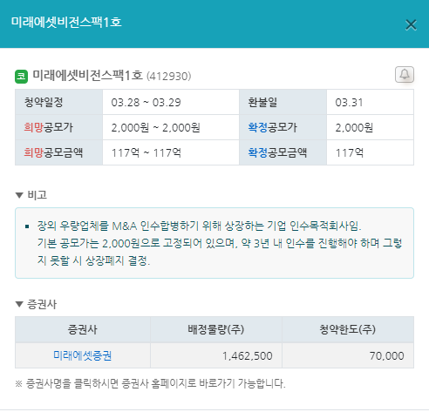429x412 pixels.
Task: Click the 117억 ~ 117억 value
Action: pos(146,152)
